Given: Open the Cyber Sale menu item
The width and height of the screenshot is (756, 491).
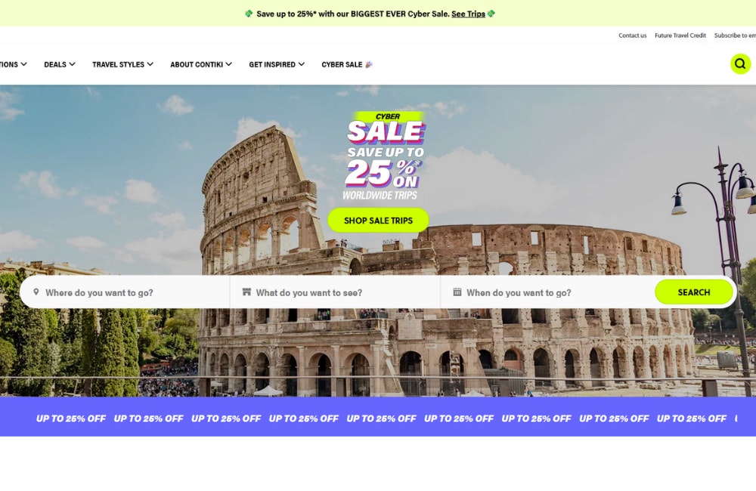Looking at the screenshot, I should click(347, 64).
